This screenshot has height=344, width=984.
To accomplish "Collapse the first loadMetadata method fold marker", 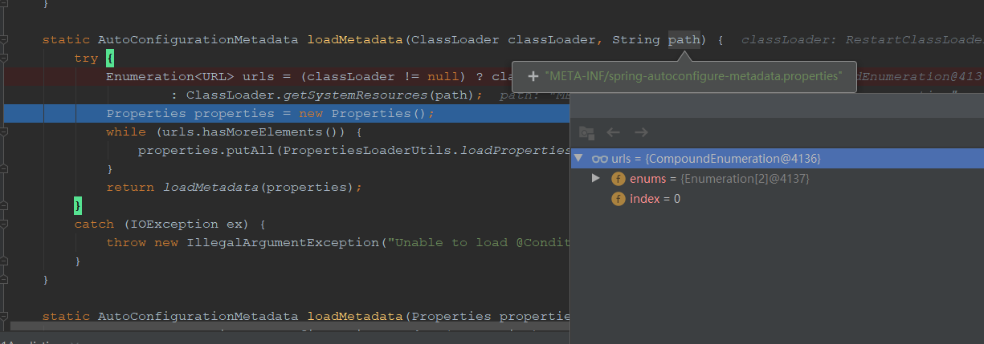I will coord(5,39).
